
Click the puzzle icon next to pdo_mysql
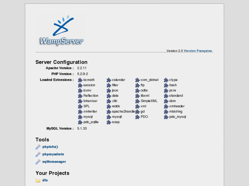point(166,117)
